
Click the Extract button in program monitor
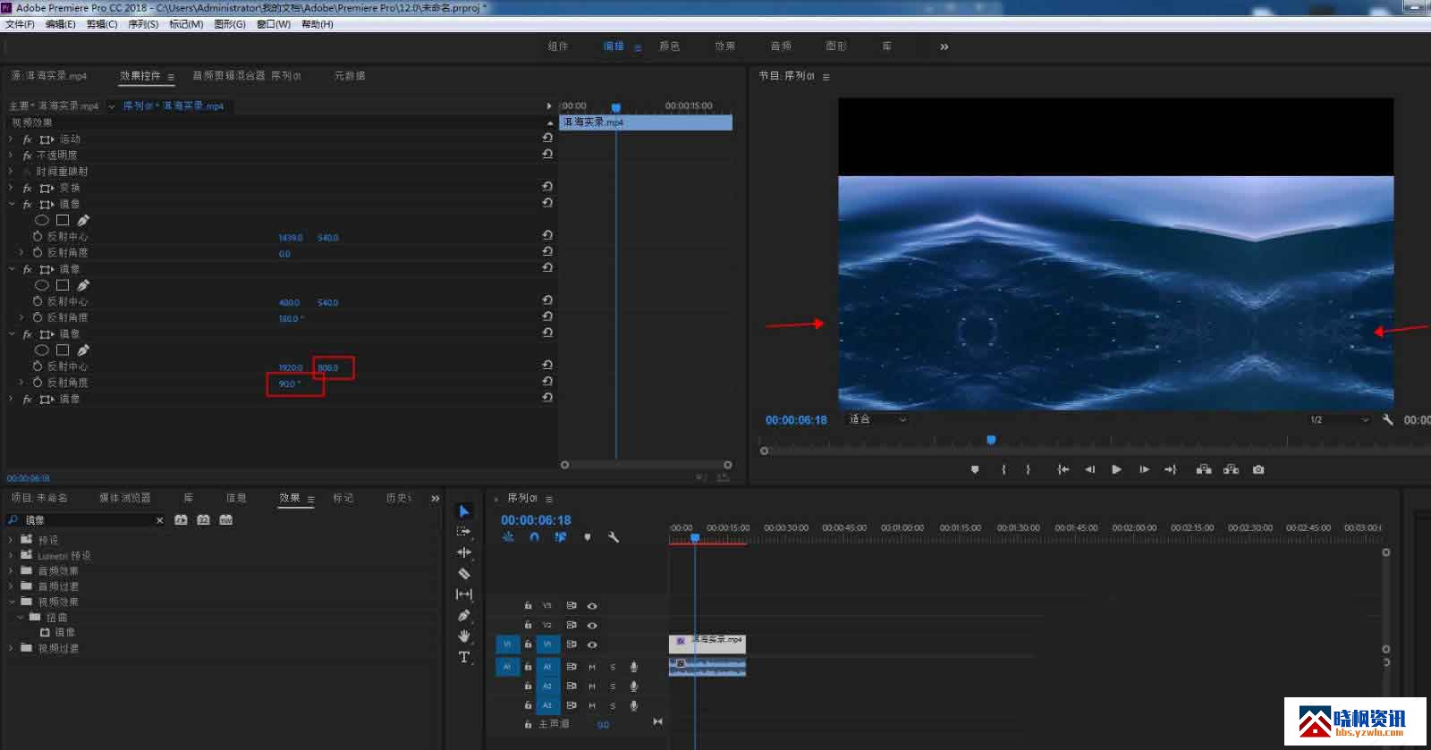(x=1232, y=469)
